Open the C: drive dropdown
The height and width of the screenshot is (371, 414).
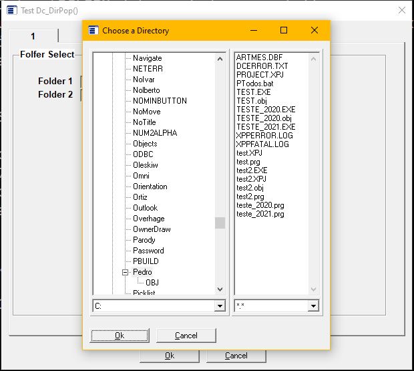(220, 305)
